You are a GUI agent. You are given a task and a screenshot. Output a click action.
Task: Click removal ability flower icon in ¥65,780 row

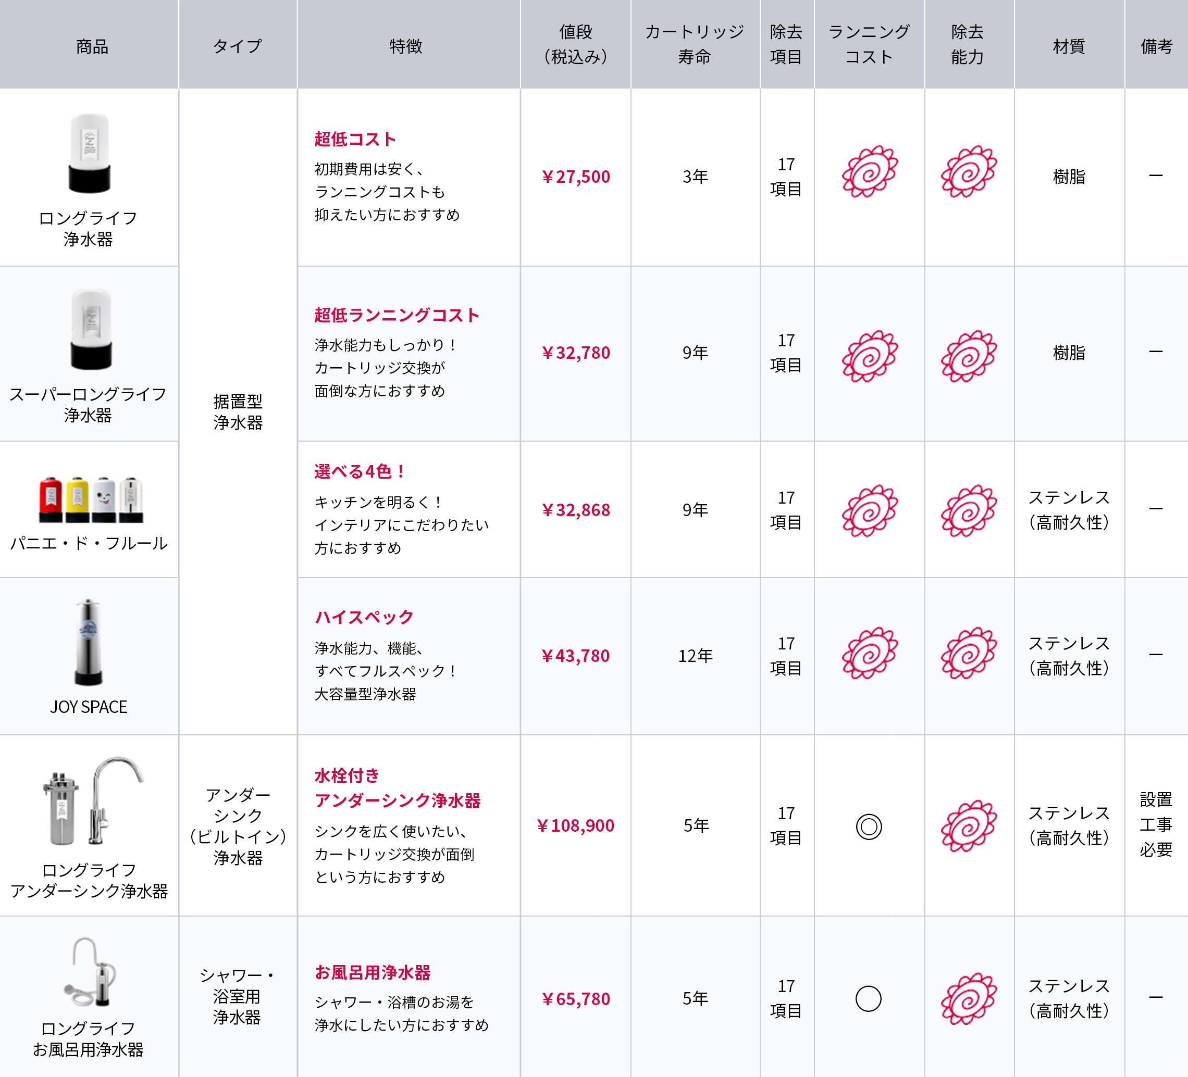pos(968,999)
